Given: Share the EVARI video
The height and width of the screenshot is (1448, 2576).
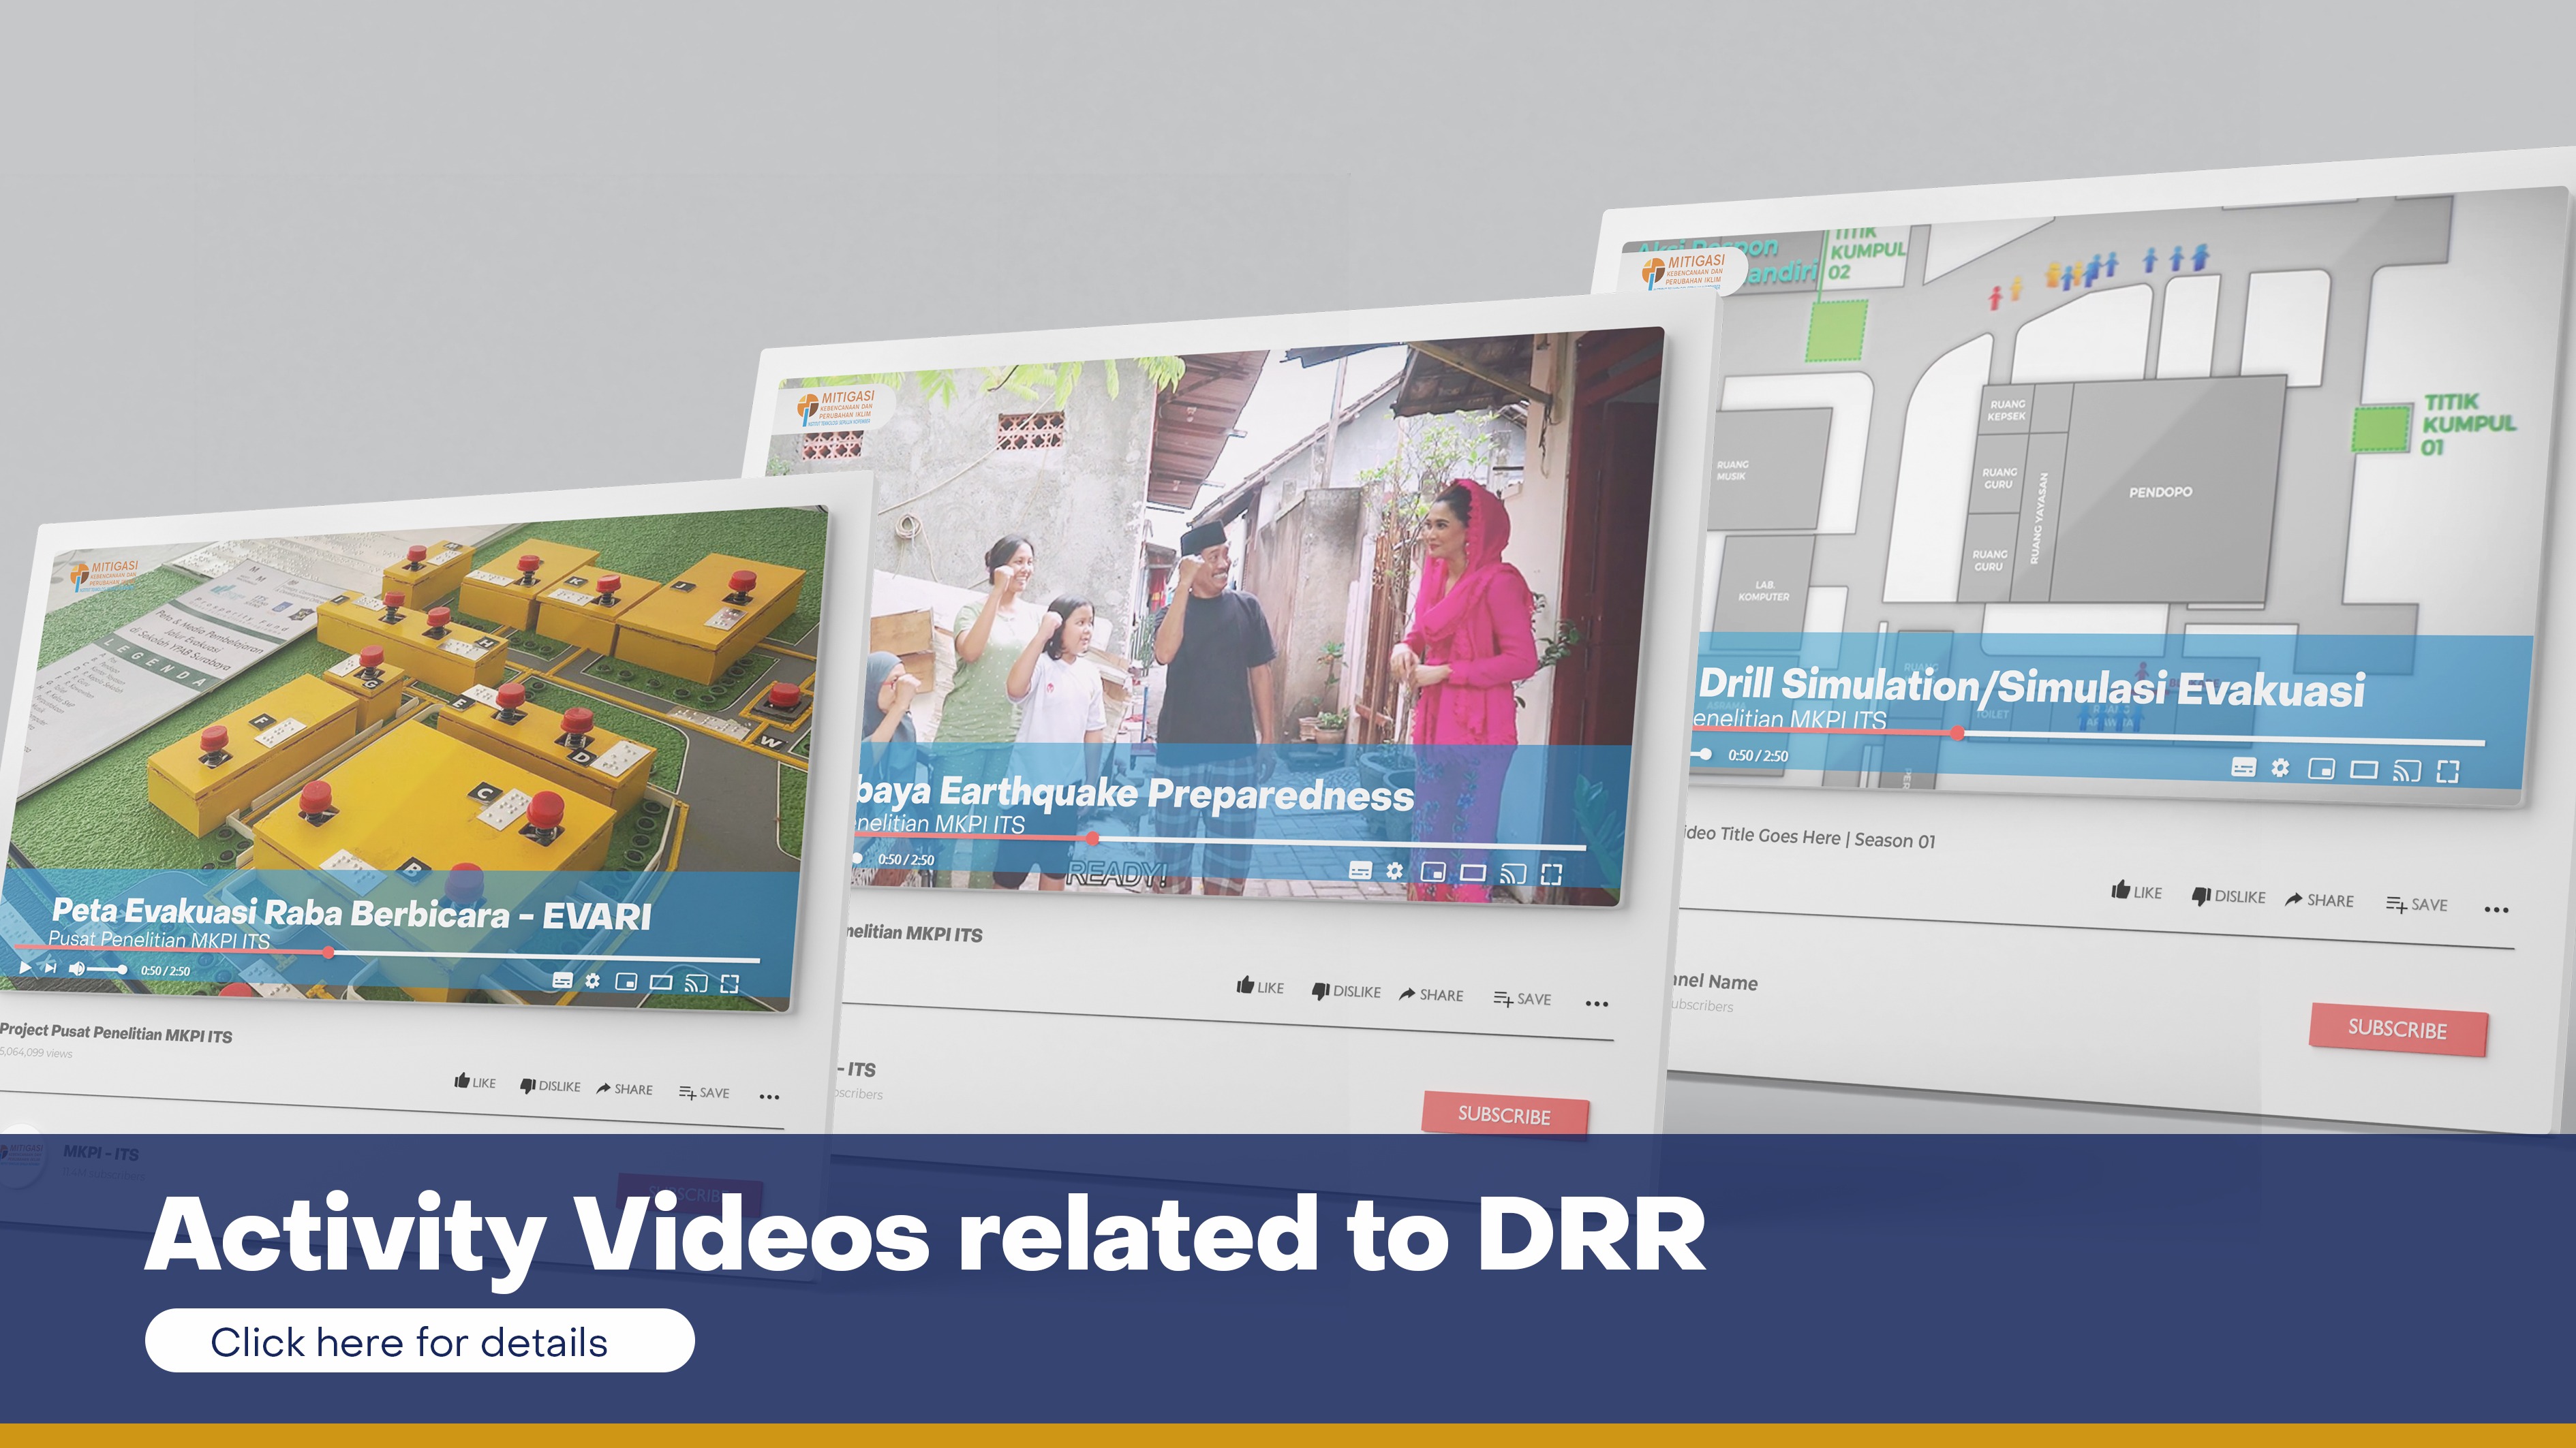Looking at the screenshot, I should (x=624, y=1088).
